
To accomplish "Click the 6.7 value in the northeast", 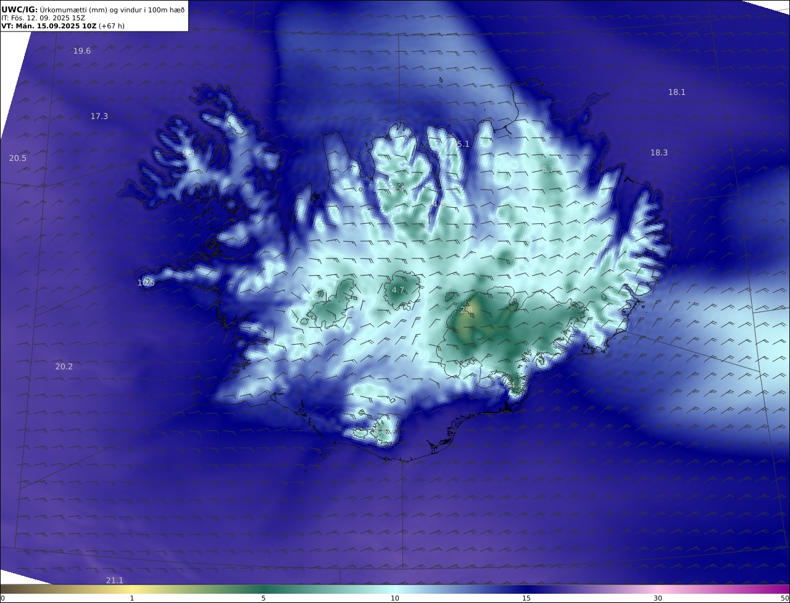I will point(548,170).
